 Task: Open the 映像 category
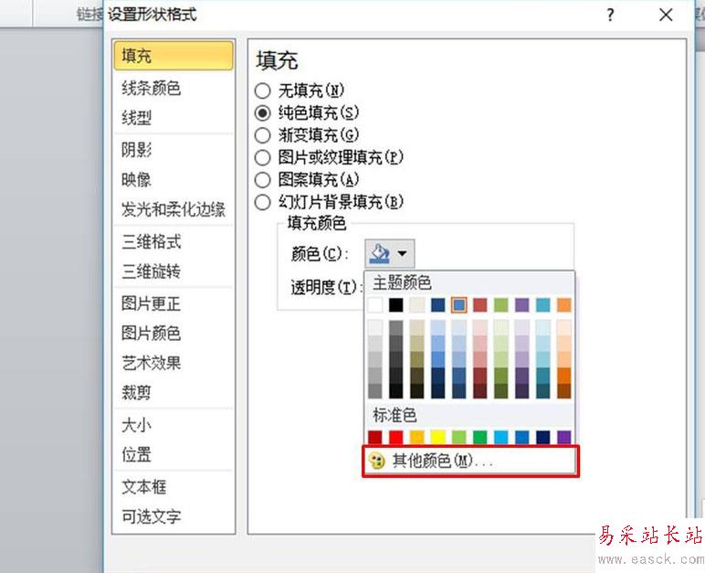(174, 180)
